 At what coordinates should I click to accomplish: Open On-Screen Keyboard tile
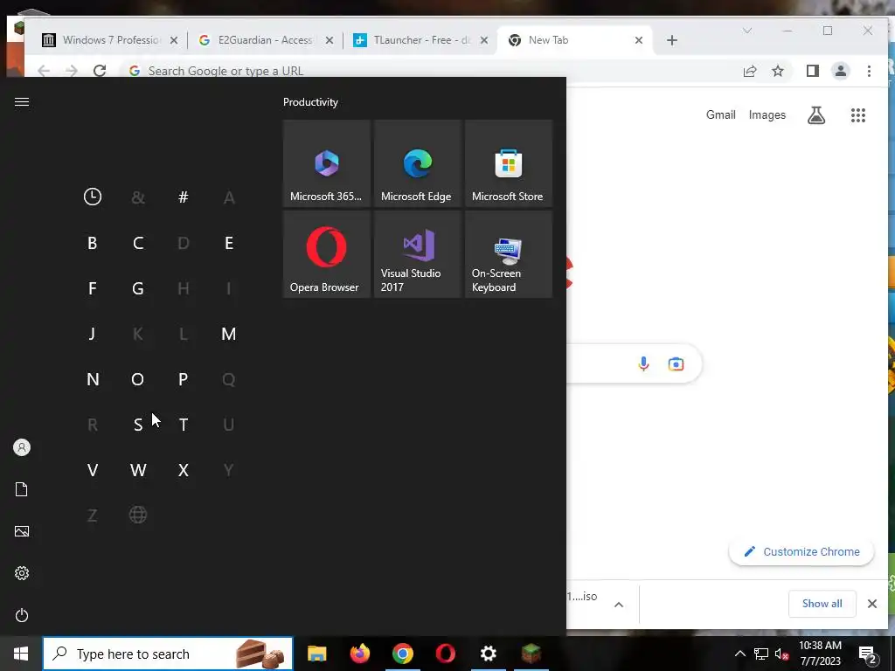[509, 254]
